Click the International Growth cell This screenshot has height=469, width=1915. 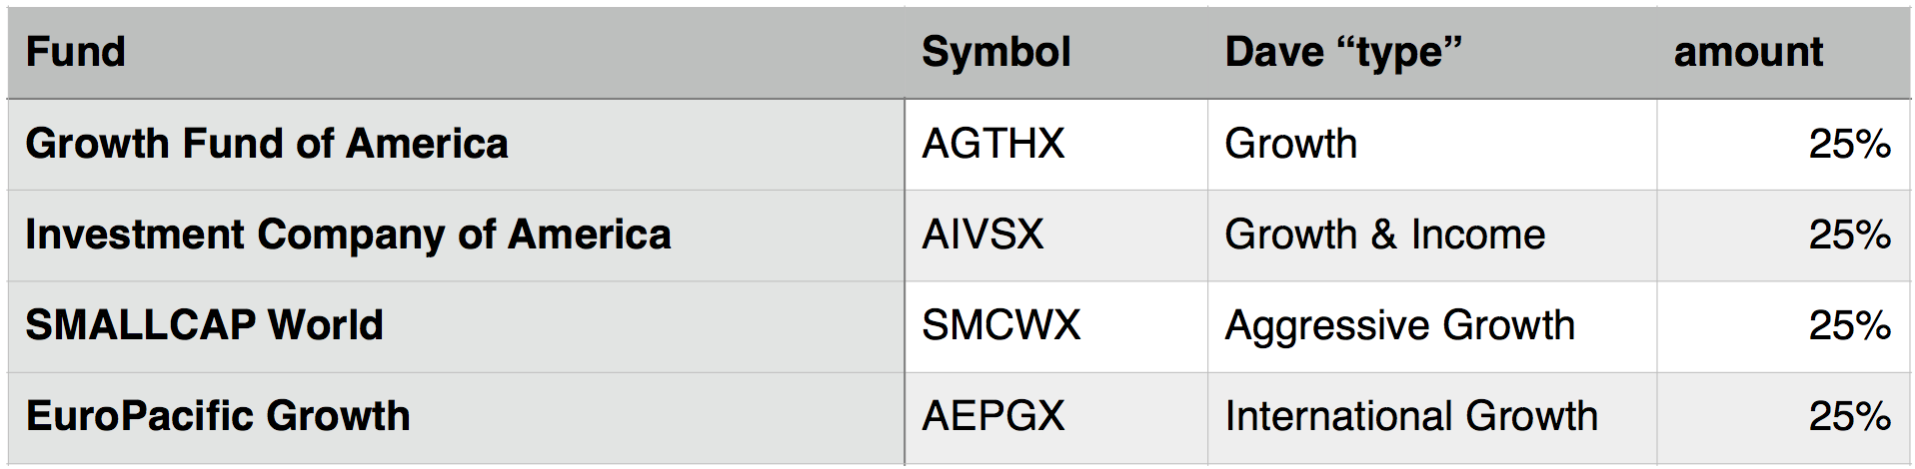click(x=1432, y=418)
